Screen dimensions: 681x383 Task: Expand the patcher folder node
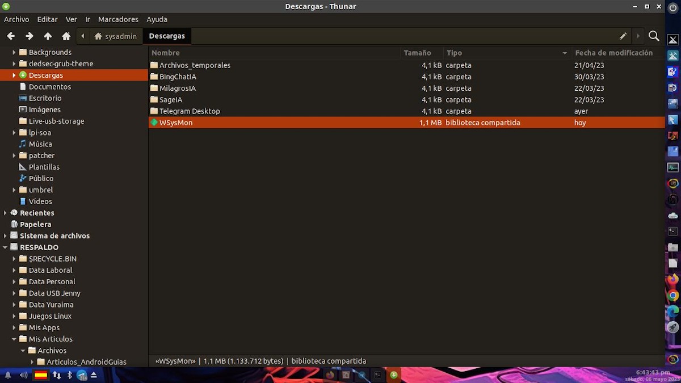coord(14,155)
